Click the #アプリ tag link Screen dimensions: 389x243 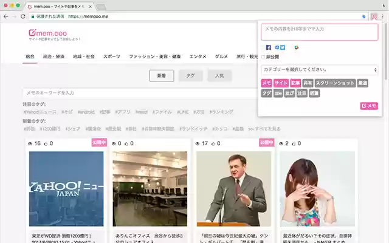pos(123,112)
